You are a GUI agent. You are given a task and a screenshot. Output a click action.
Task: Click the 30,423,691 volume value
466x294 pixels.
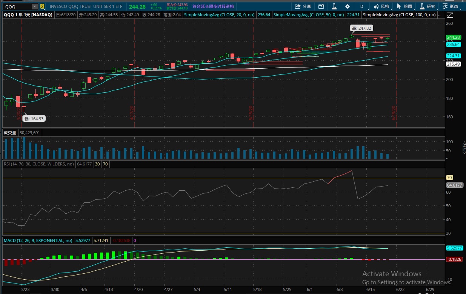coord(30,133)
